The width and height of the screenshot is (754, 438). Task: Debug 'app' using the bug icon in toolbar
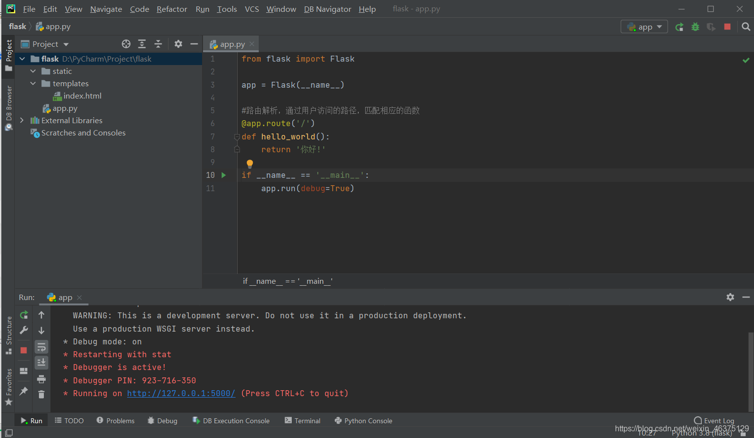coord(695,27)
